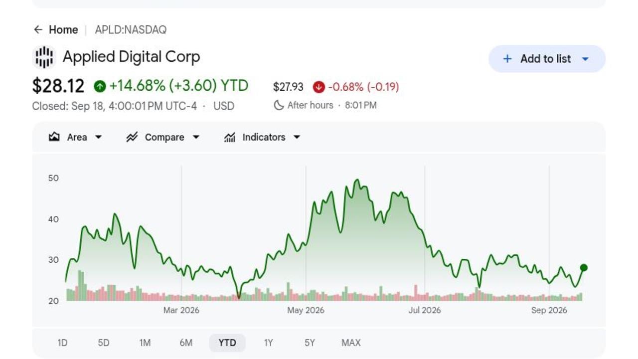Click the plus icon in Add to list

[x=507, y=59]
